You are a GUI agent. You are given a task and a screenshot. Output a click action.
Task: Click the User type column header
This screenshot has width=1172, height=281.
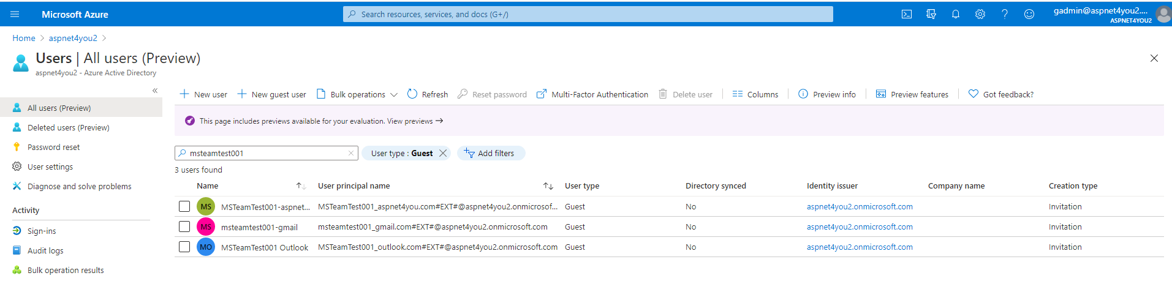click(x=582, y=186)
